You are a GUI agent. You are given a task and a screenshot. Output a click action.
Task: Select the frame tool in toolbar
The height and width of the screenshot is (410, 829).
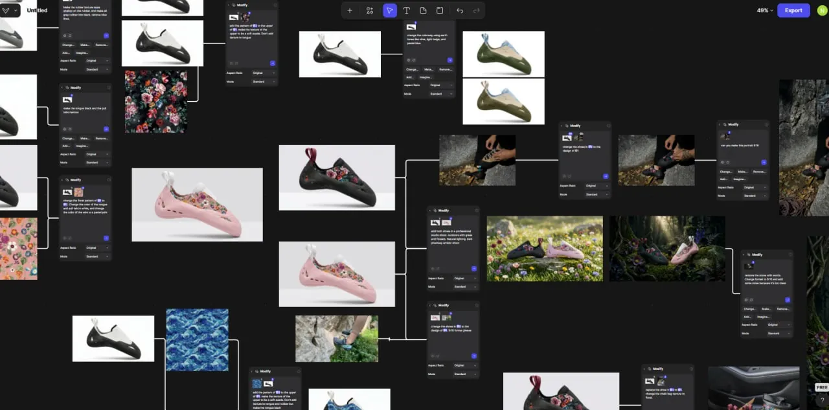pyautogui.click(x=440, y=10)
